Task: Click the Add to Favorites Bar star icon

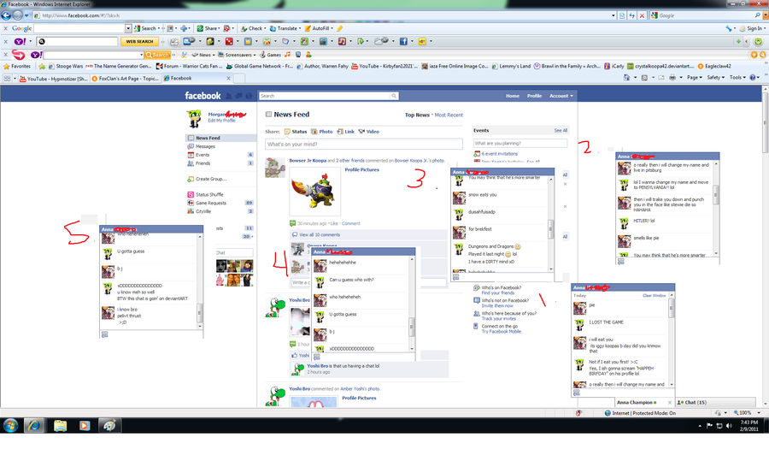Action: coord(42,66)
